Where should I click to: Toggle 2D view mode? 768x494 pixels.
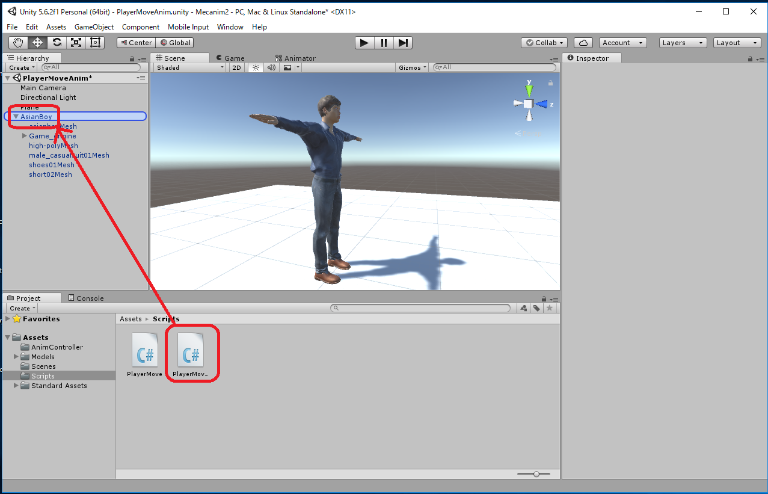tap(236, 67)
